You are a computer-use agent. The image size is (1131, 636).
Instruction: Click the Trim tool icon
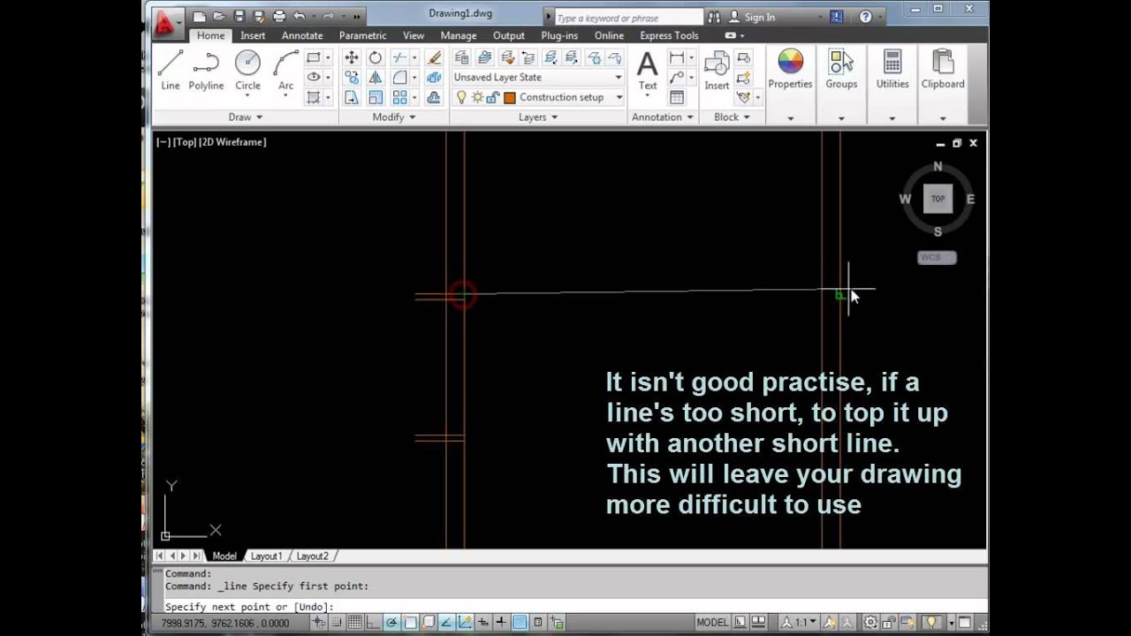click(399, 57)
